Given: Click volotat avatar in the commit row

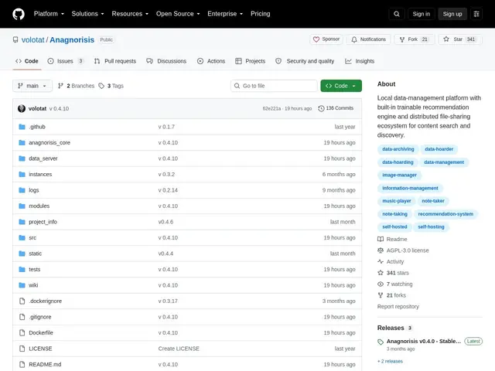Looking at the screenshot, I should tap(22, 108).
